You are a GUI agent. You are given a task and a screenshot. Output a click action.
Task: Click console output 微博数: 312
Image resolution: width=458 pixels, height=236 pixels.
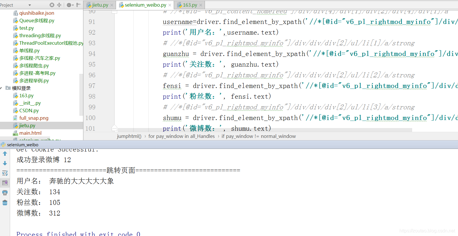coord(38,213)
